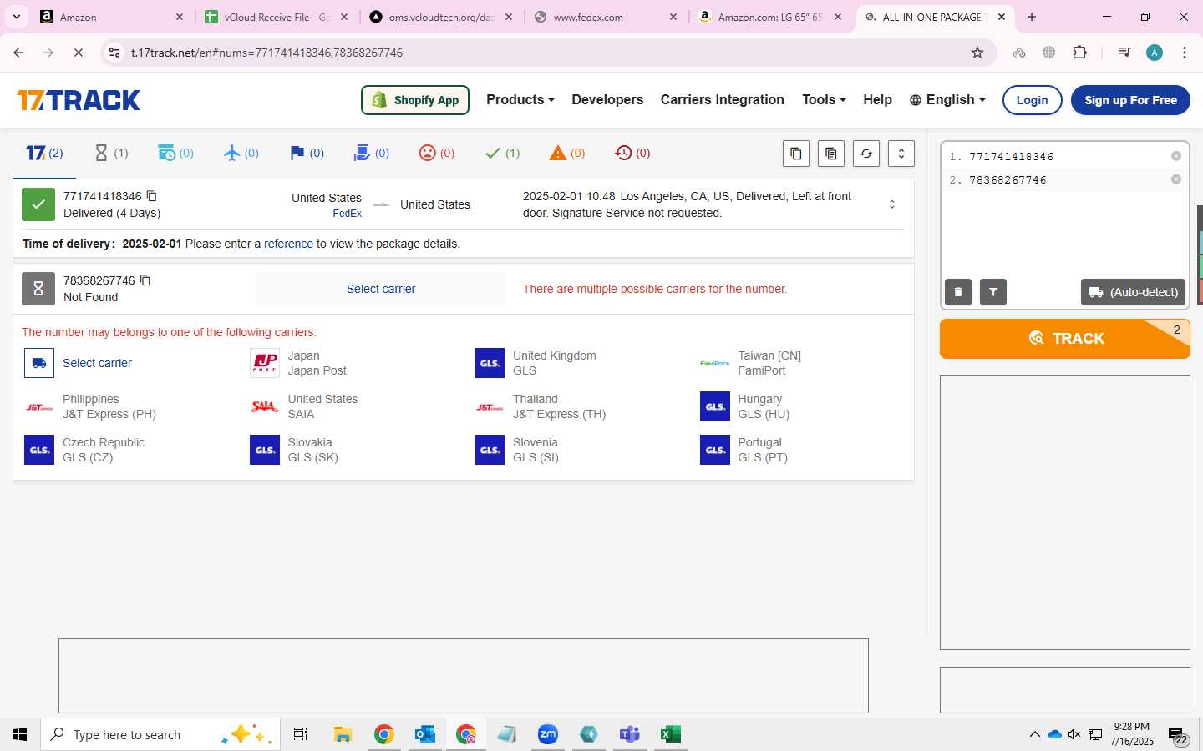The height and width of the screenshot is (751, 1203).
Task: Click the copy details icon
Action: [831, 154]
